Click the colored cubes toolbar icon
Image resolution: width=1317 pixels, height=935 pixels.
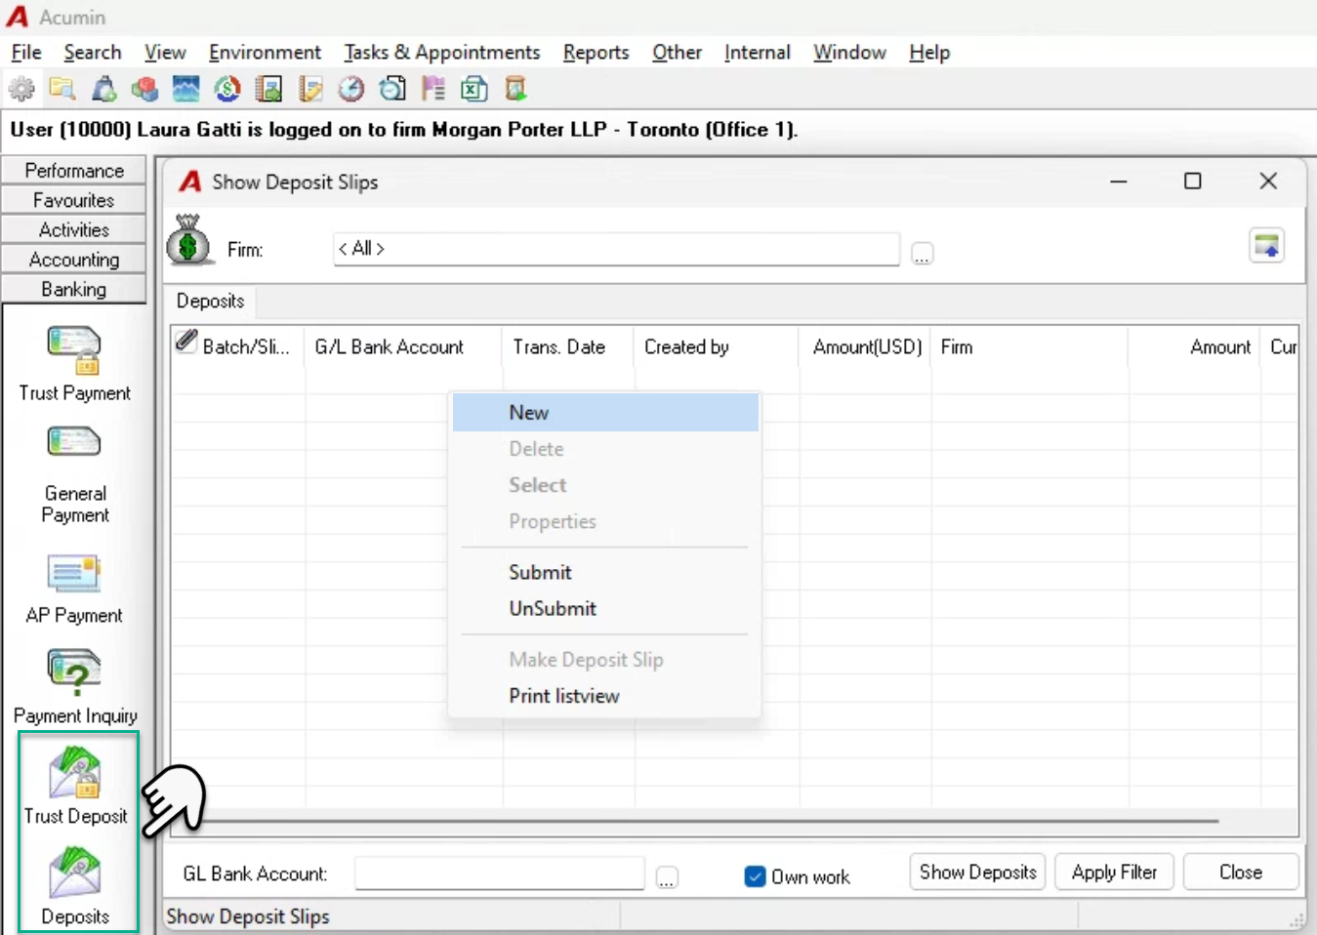(144, 90)
